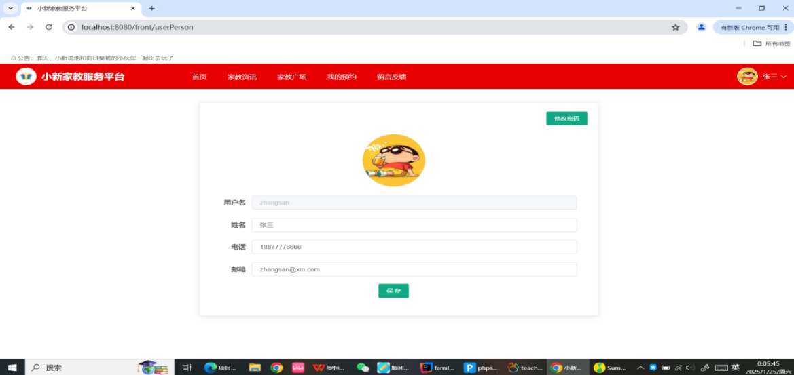Screen dimensions: 794x375
Task: Close the 小新家教服务平台 tab
Action: pyautogui.click(x=132, y=9)
